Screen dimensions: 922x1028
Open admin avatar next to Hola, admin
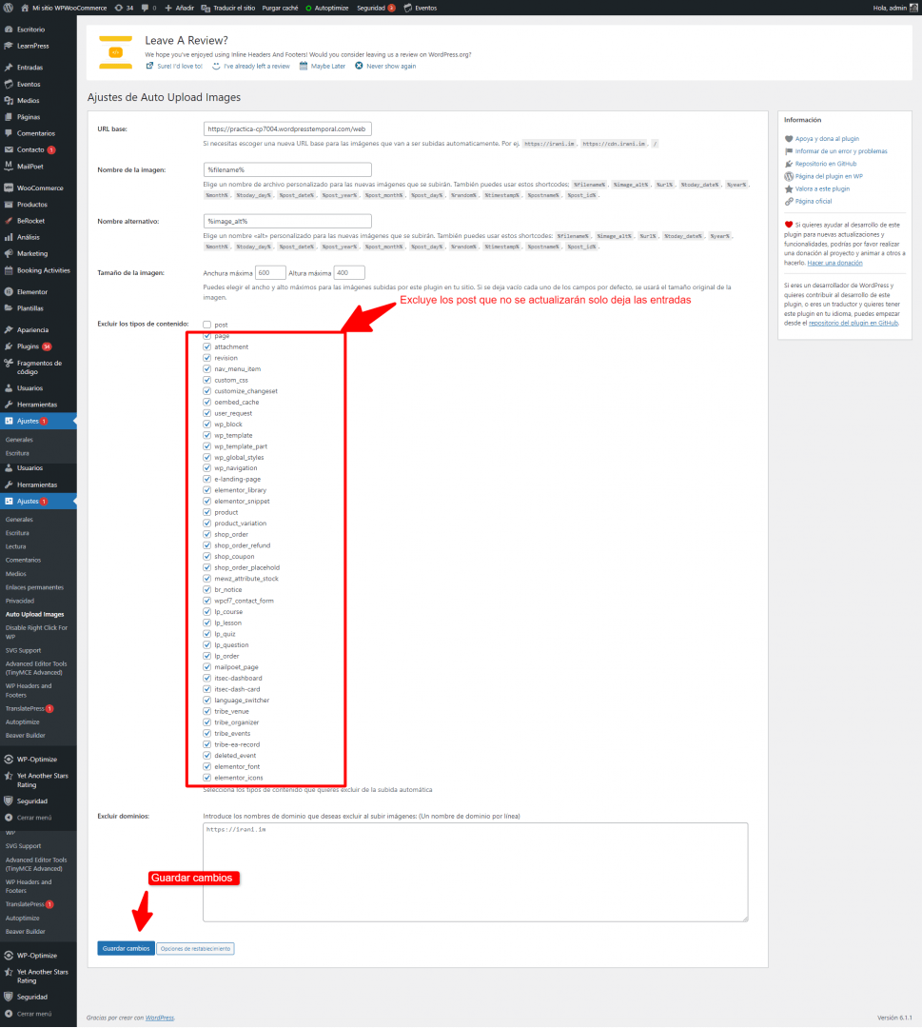click(913, 8)
